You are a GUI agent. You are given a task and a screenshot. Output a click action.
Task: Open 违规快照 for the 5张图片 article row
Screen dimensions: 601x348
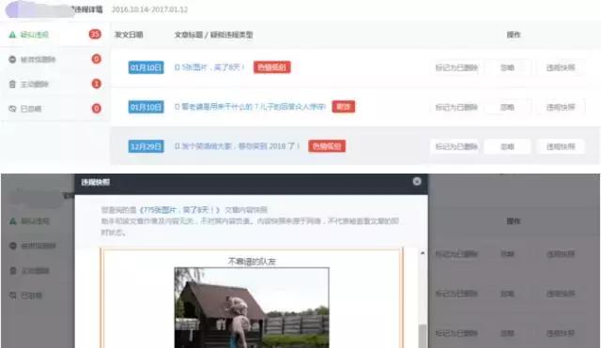[x=561, y=68]
